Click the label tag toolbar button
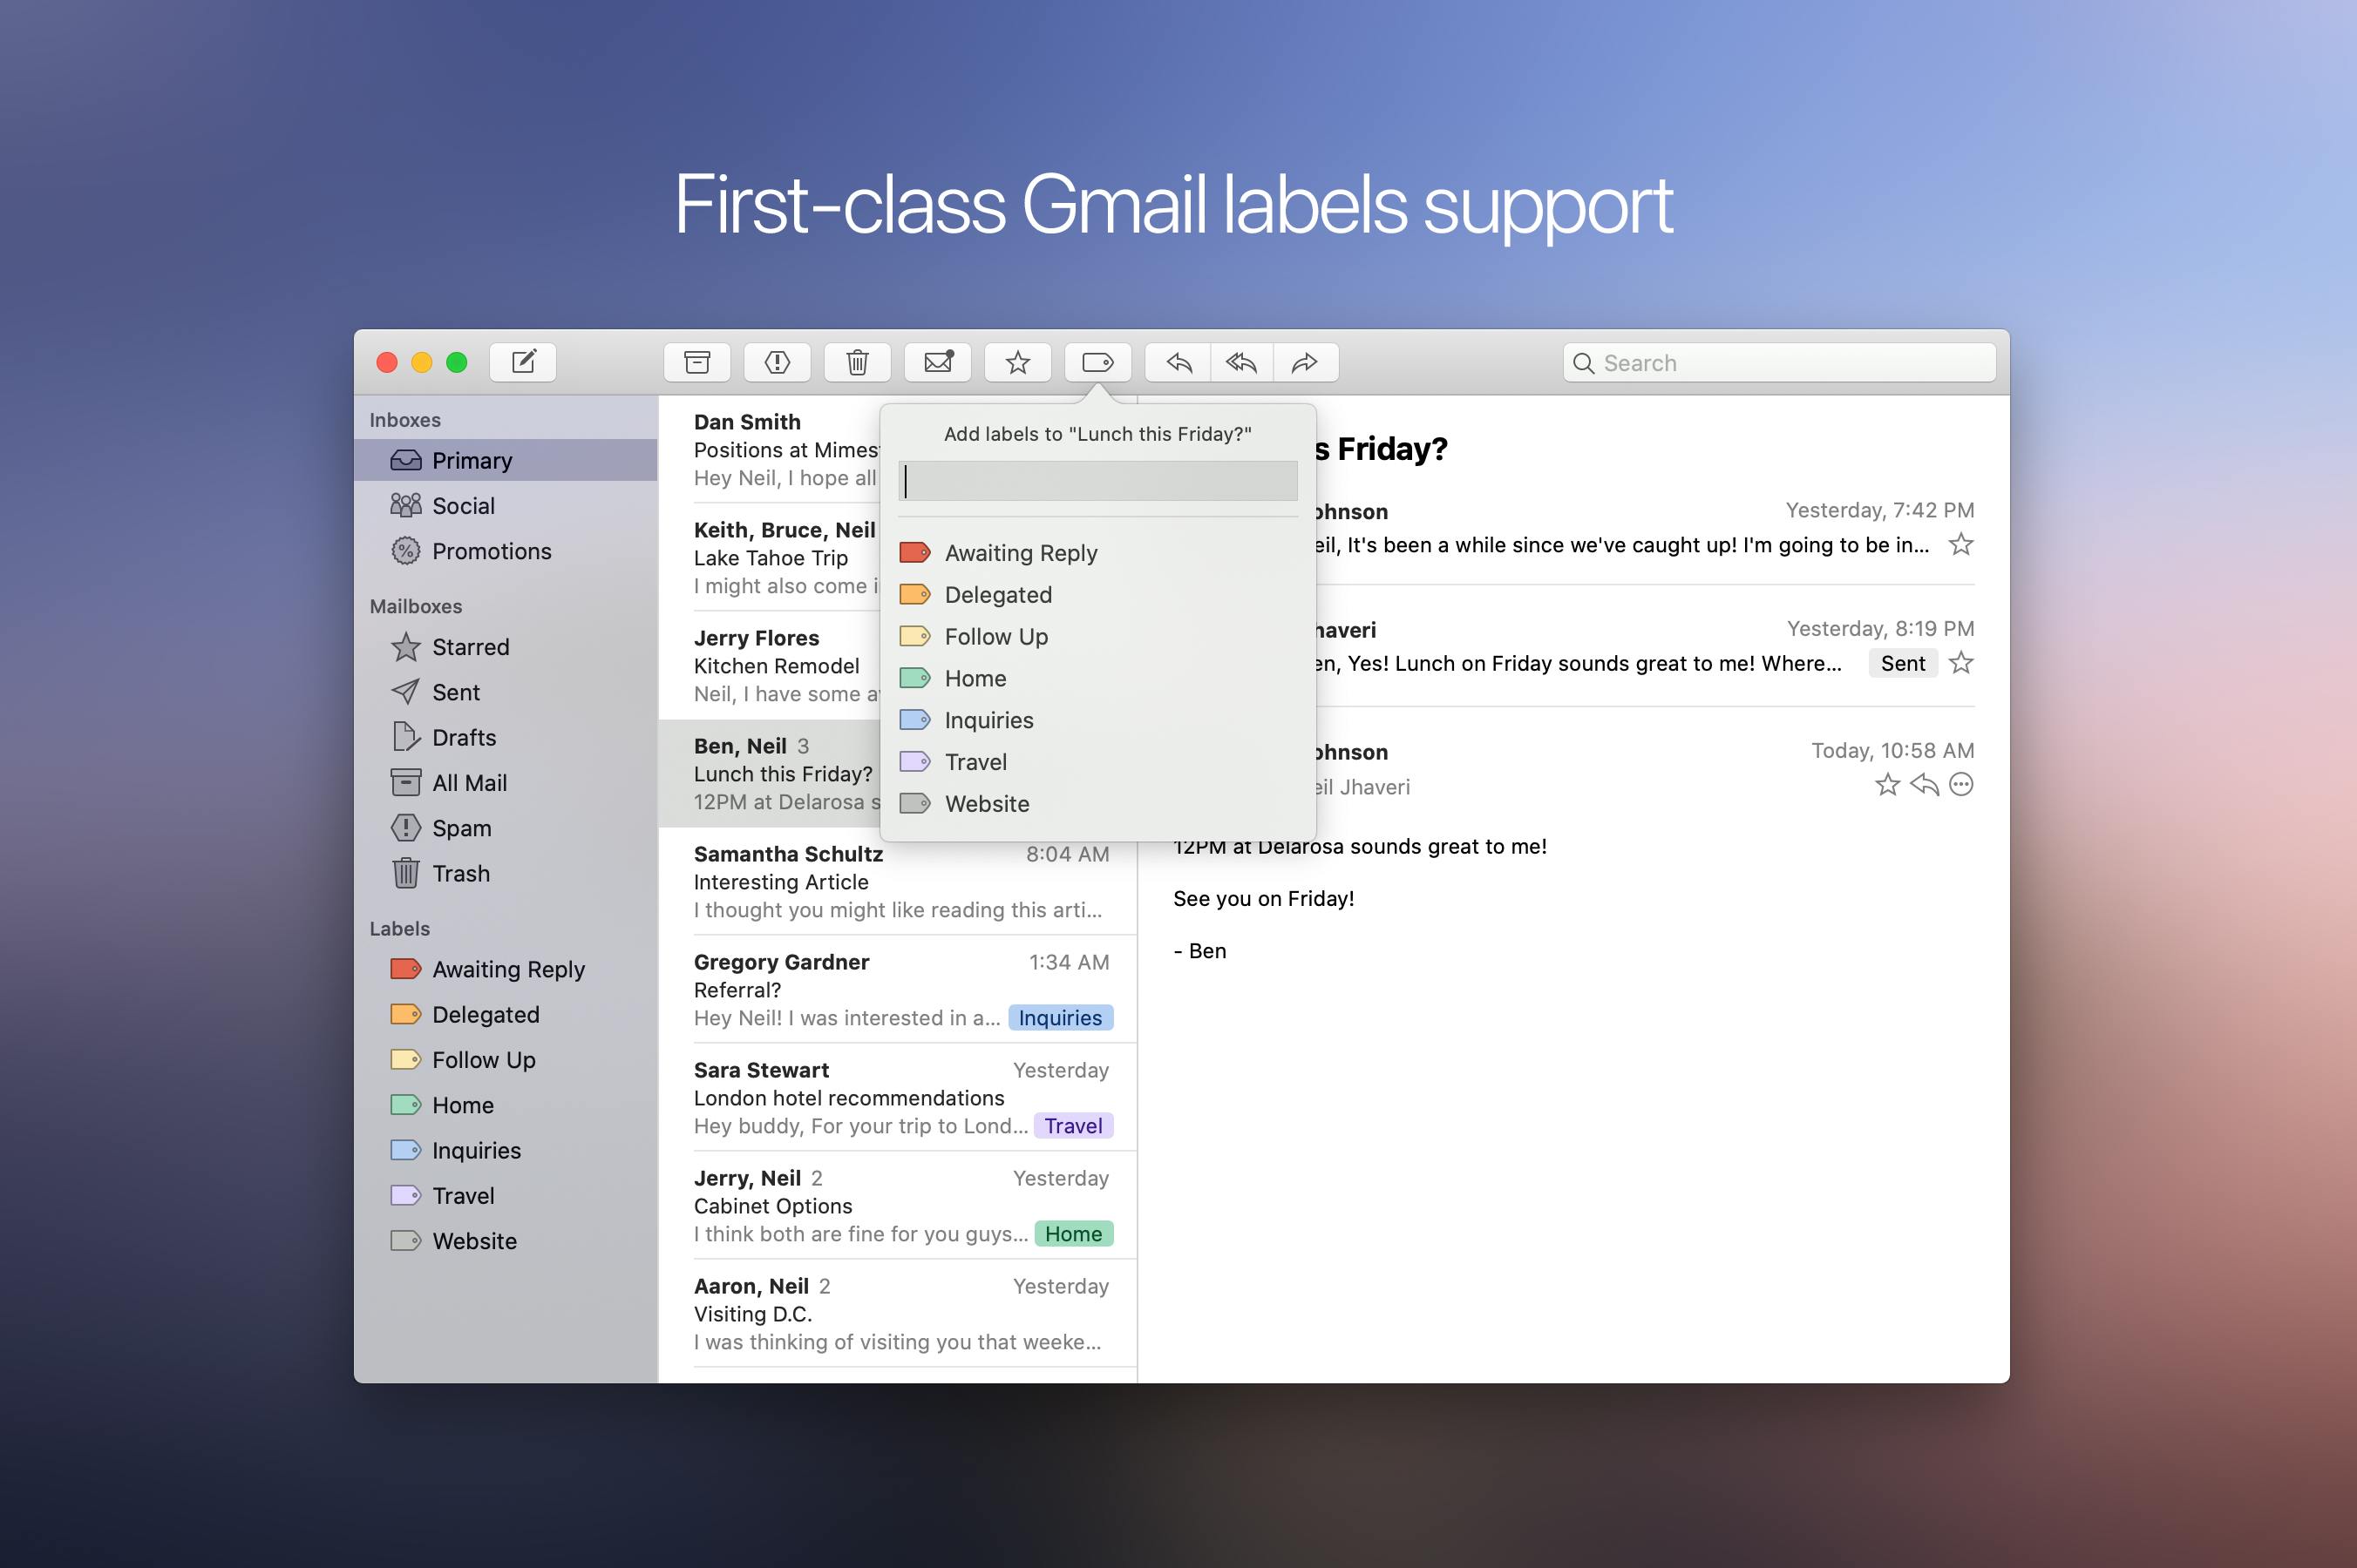The width and height of the screenshot is (2357, 1568). (x=1097, y=362)
